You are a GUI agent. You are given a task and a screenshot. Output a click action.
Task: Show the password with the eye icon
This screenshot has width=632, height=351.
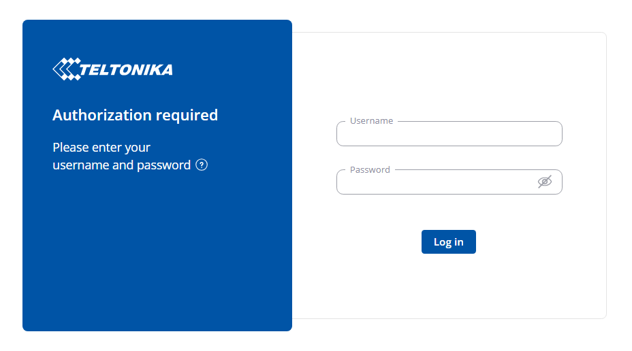pos(544,182)
